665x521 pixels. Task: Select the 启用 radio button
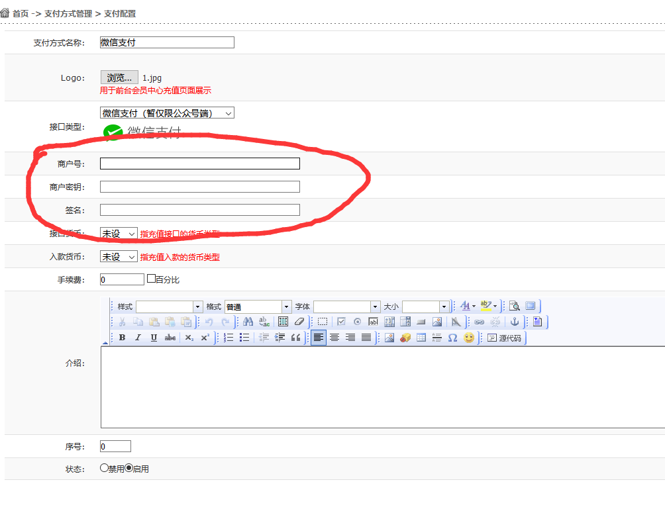(x=129, y=468)
